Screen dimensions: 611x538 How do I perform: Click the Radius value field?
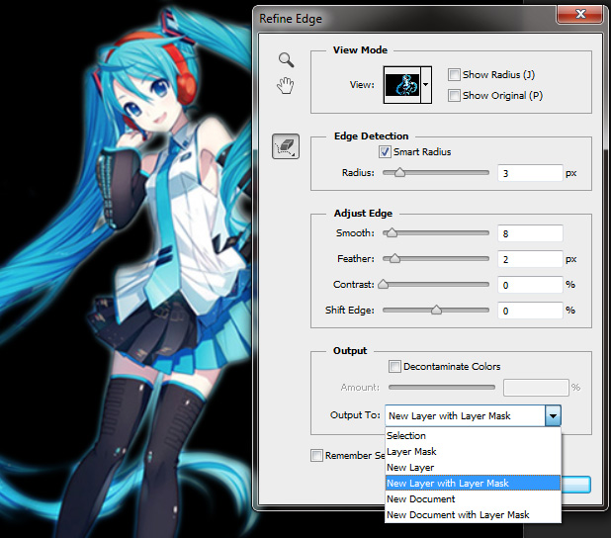coord(530,173)
